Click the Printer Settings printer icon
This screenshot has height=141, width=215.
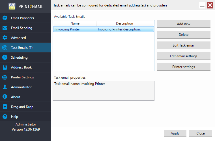point(5,77)
